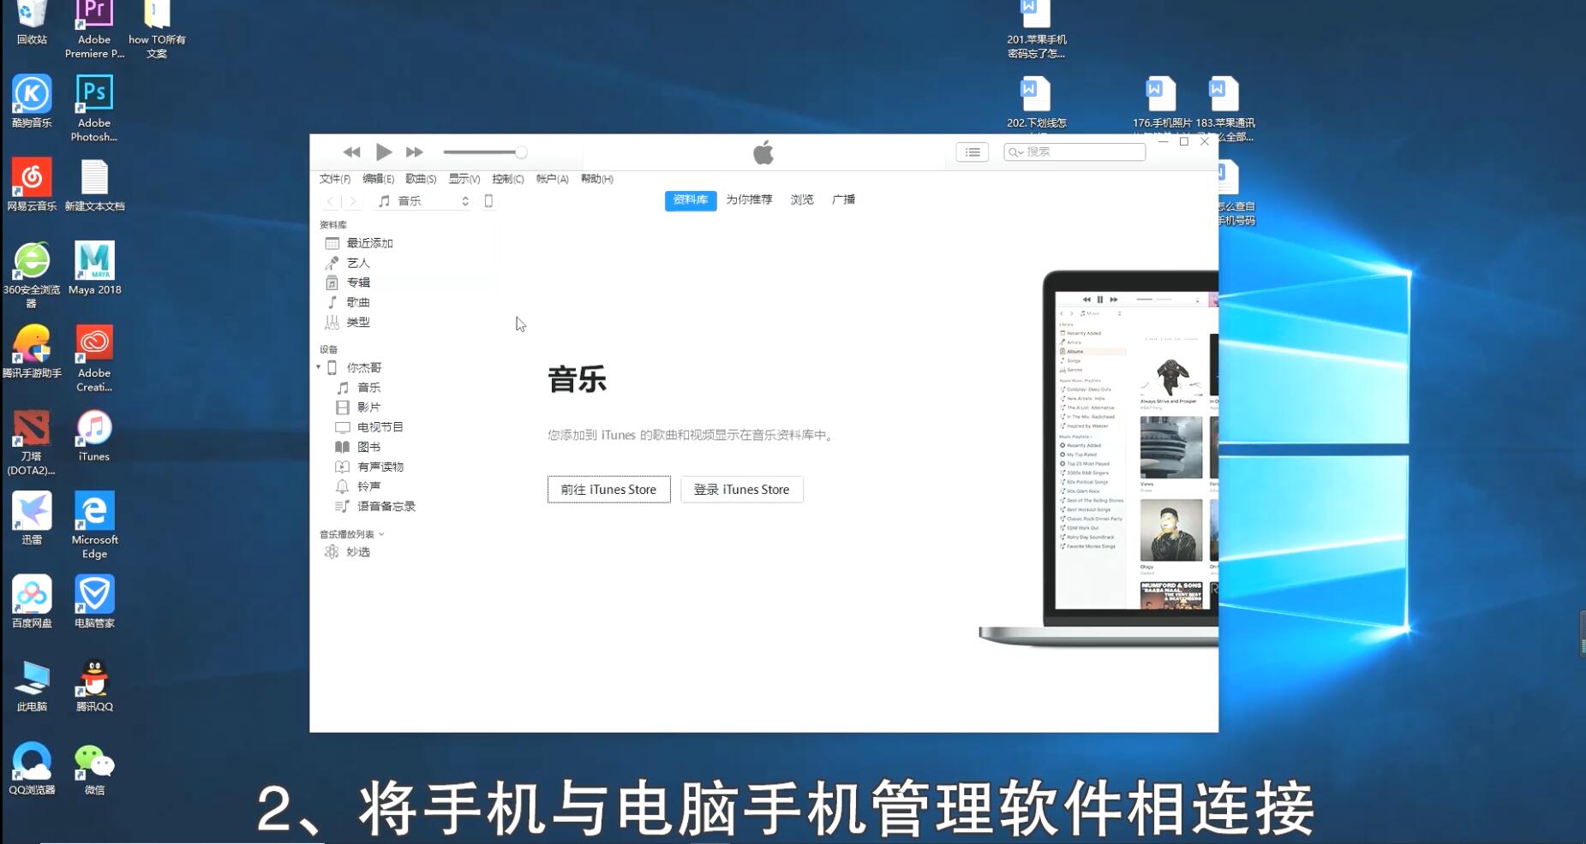This screenshot has height=844, width=1586.
Task: Click the iPhone device icon in toolbar
Action: pos(488,201)
